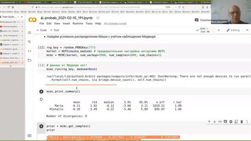Viewport: 251px width, 141px height.
Task: View site security lock icon in URL bar
Action: point(36,7)
